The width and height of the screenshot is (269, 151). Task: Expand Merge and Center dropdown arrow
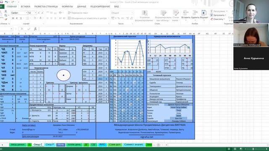tap(108, 18)
